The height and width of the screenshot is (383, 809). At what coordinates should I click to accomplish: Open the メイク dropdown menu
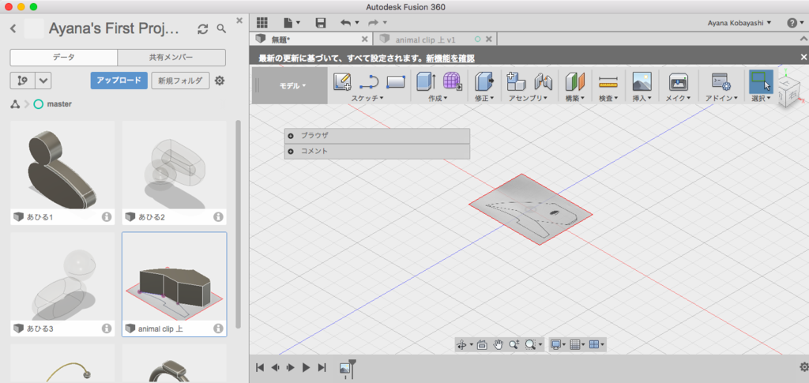click(x=679, y=98)
